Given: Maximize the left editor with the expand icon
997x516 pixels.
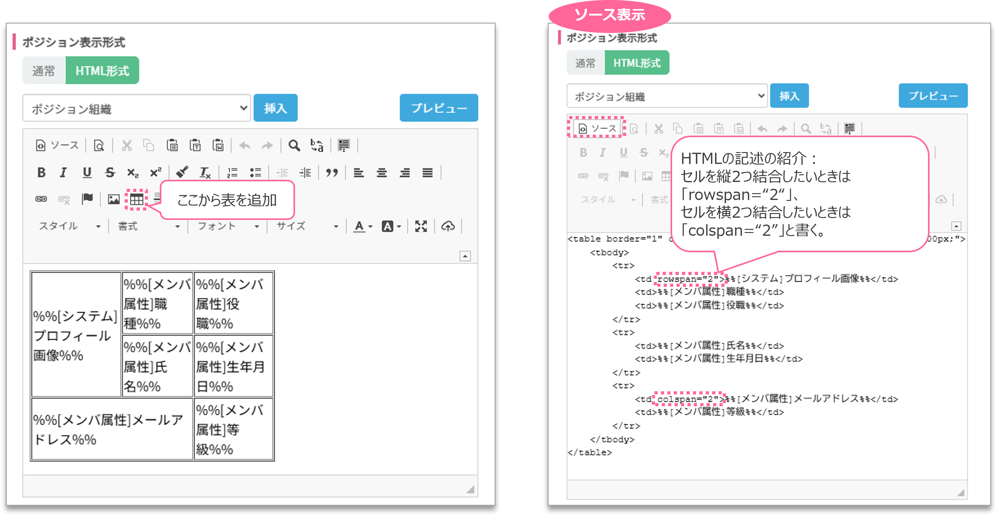Looking at the screenshot, I should coord(421,226).
